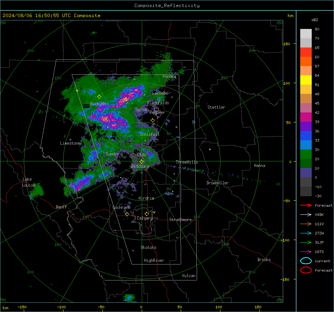
Task: Click the Sundre town label
Action: tap(112, 154)
